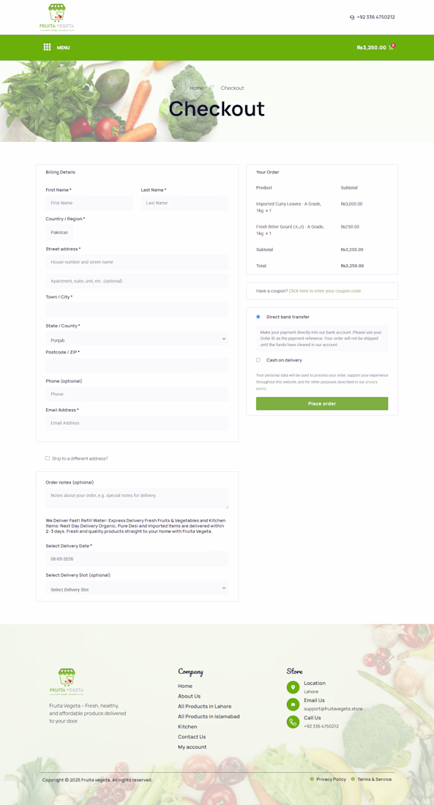Image resolution: width=434 pixels, height=805 pixels.
Task: Expand the Select Delivery Slot dropdown
Action: (137, 588)
